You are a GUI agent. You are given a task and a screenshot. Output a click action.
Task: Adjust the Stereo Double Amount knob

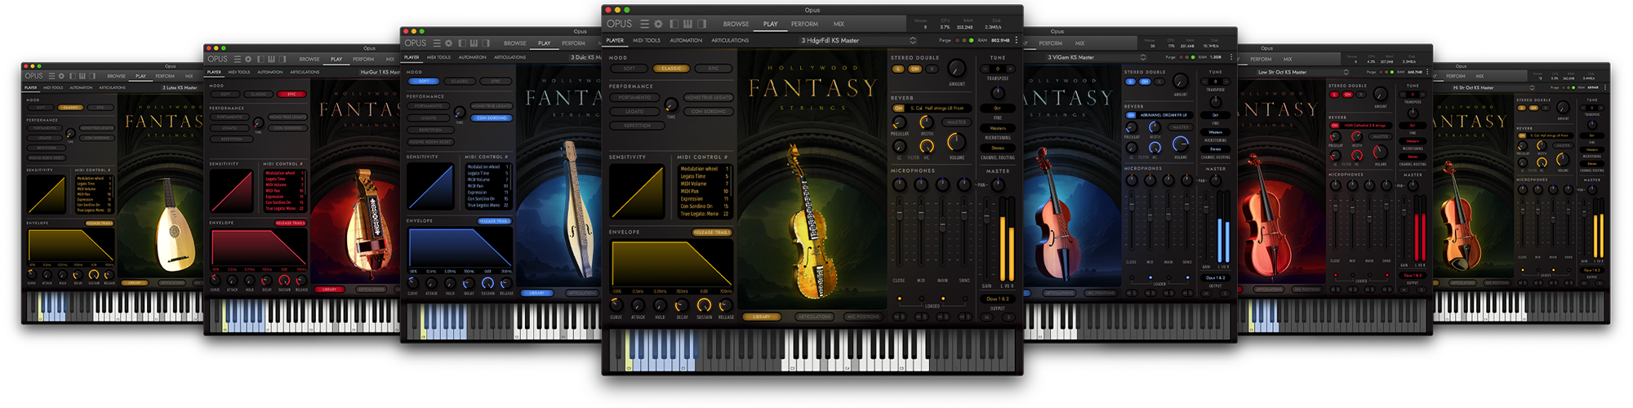coord(956,70)
